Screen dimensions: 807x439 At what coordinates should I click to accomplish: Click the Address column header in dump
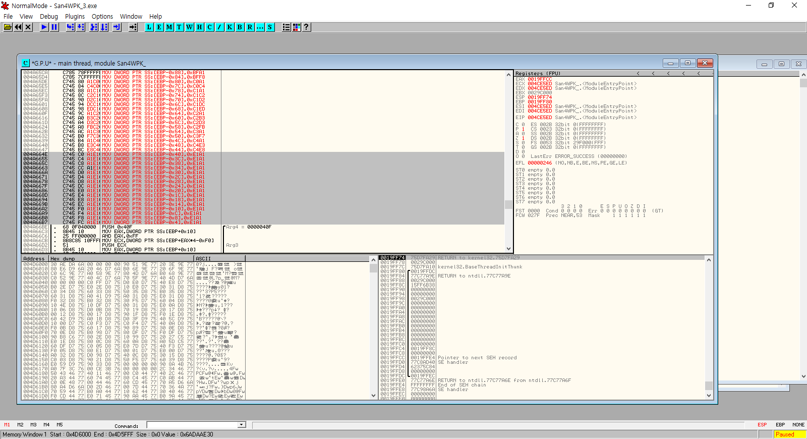[35, 259]
